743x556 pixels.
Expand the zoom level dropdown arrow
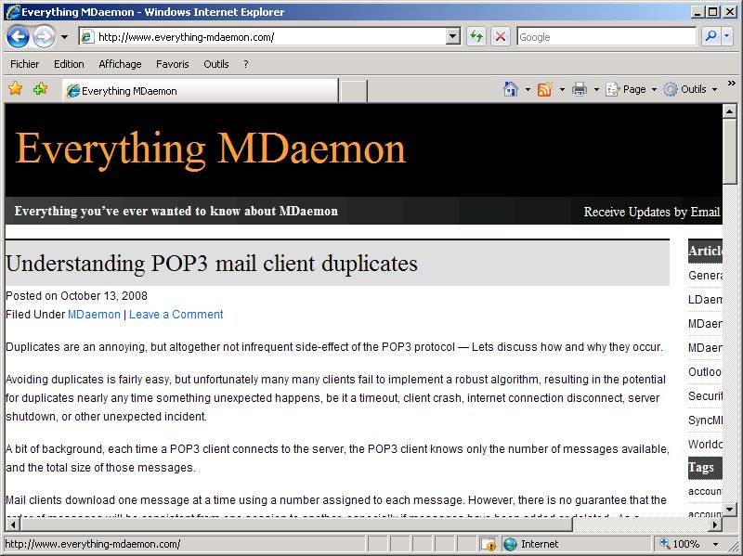(715, 544)
